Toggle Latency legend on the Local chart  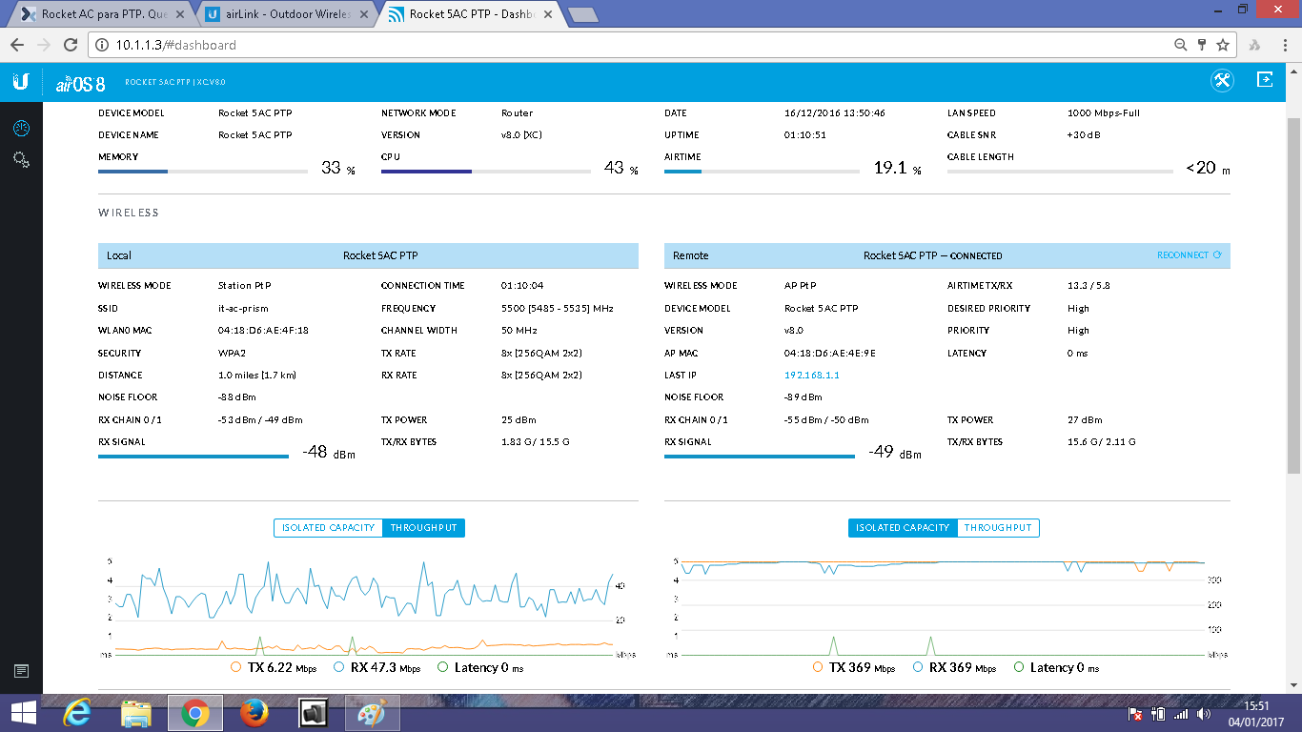point(480,668)
